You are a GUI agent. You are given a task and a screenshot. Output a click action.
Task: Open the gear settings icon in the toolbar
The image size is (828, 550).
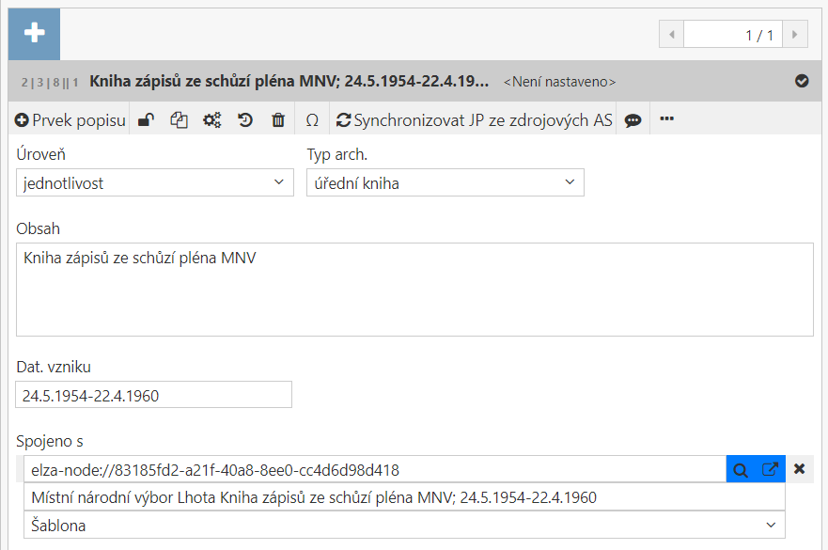tap(211, 119)
